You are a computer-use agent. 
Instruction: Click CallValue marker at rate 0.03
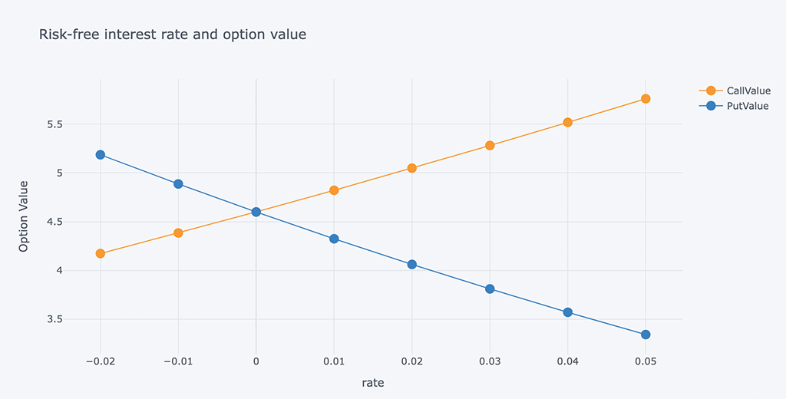pyautogui.click(x=490, y=146)
